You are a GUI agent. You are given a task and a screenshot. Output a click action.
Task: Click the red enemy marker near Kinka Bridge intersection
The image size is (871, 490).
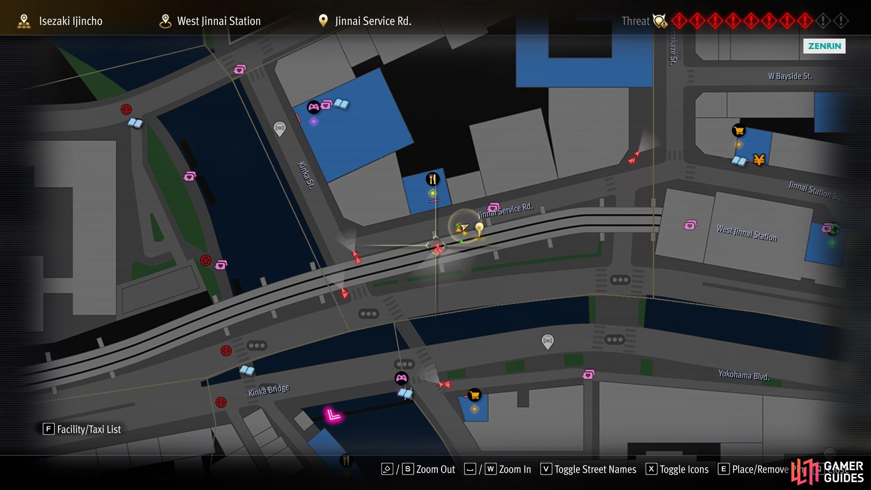(444, 384)
